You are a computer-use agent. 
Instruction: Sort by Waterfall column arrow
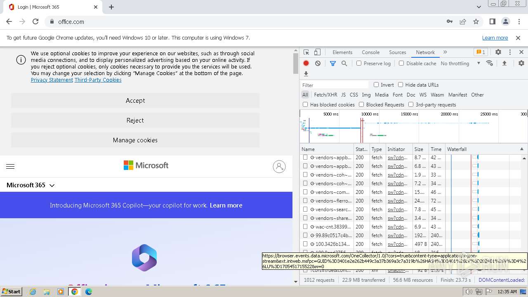tap(521, 149)
